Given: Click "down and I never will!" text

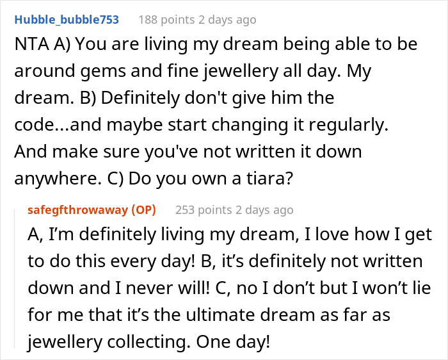Looking at the screenshot, I should 118,288.
